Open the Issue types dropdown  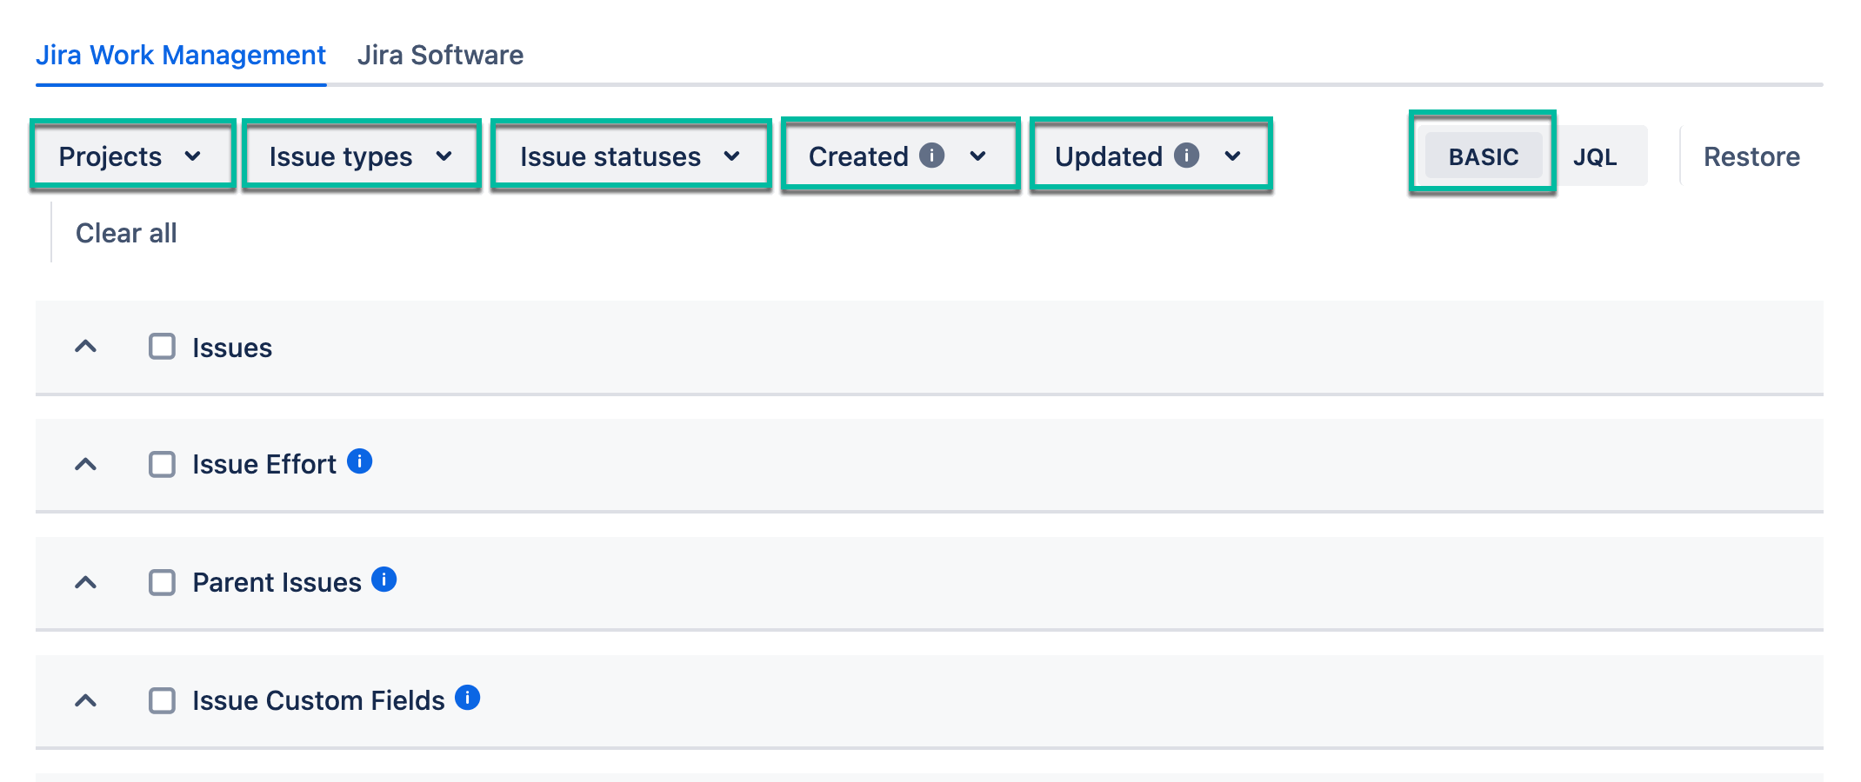tap(361, 156)
